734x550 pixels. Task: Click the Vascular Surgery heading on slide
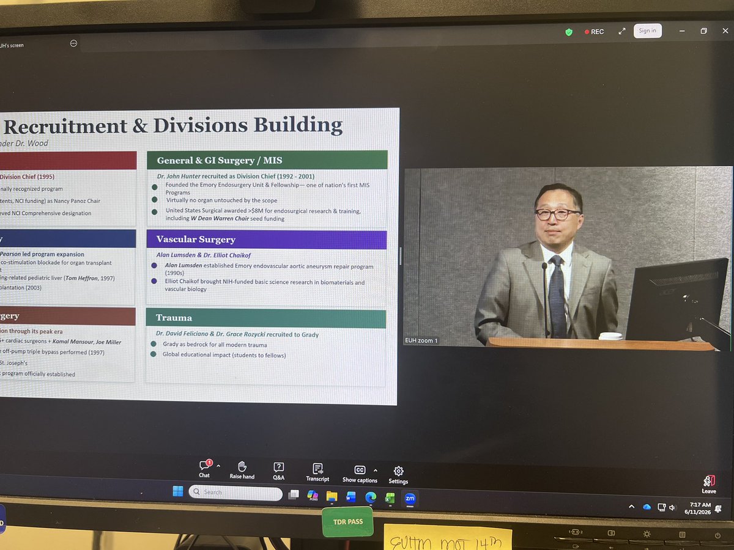[x=196, y=239]
